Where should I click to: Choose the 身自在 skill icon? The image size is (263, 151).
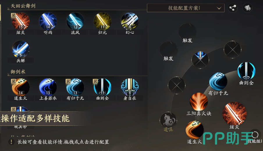130,87
